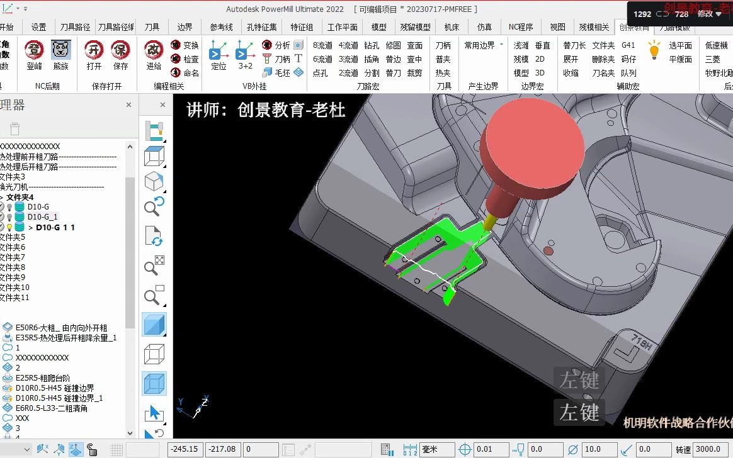733x458 pixels.
Task: Toggle lightbulb visibility of D10-G 1 1
Action: (9, 227)
